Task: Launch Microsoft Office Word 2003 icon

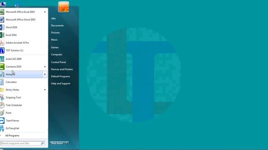Action: click(2, 20)
